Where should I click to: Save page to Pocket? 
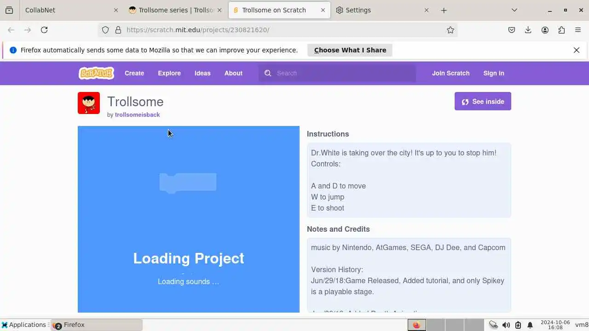click(512, 30)
